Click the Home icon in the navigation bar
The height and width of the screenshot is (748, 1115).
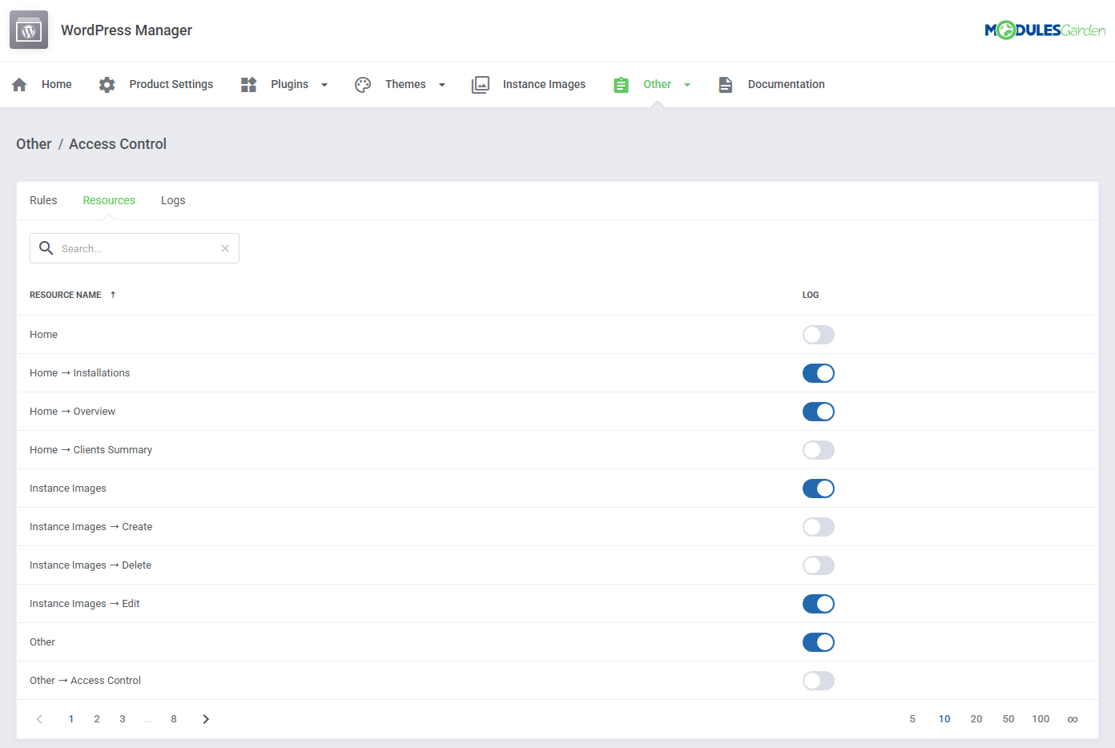[18, 84]
